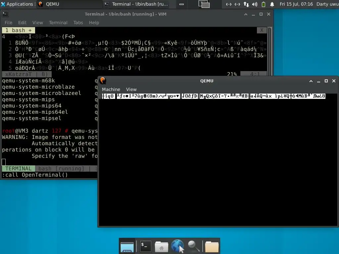
Task: Click the text 'qemu-system-mips64el'
Action: click(35, 112)
